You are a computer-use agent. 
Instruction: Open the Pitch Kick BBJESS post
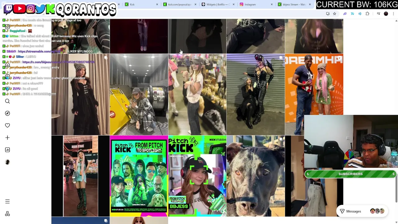click(197, 176)
